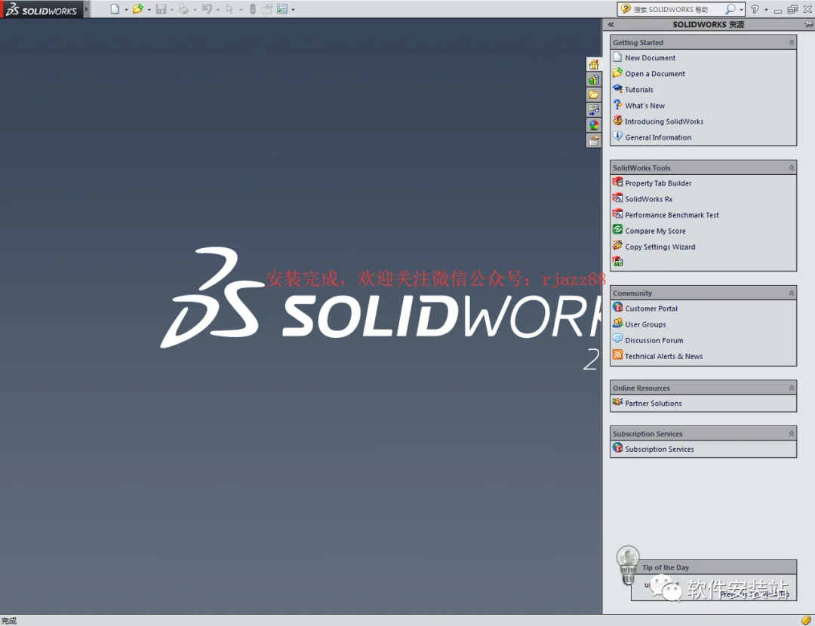Open the Options dropdown arrow
The image size is (815, 626).
click(x=293, y=9)
